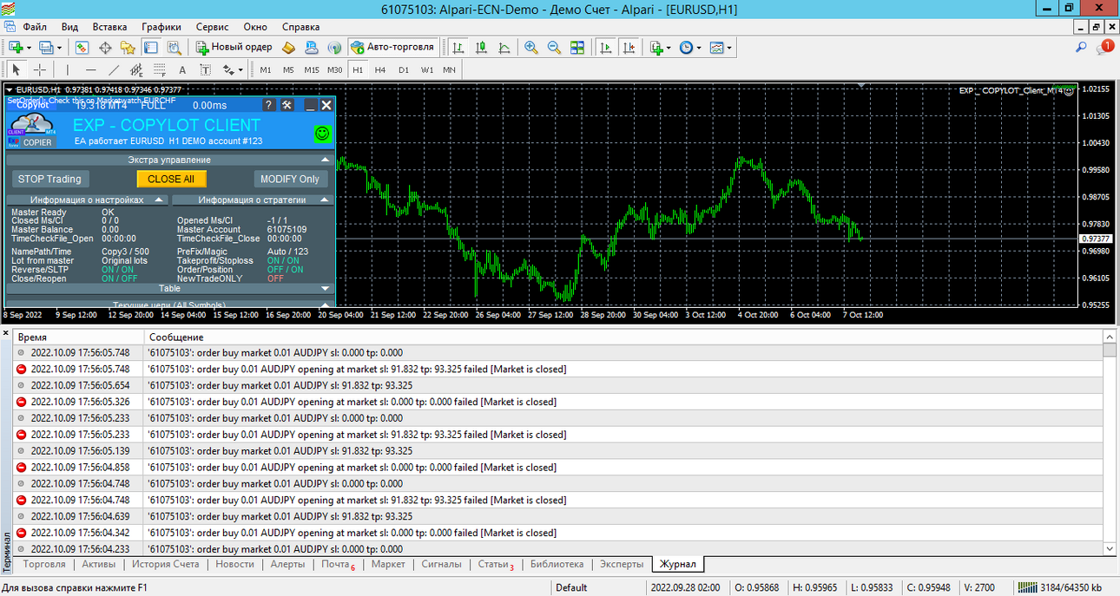Toggle the Terminal panel icon
This screenshot has height=596, width=1120.
[151, 47]
